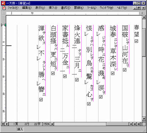The image size is (147, 133).
Task: Click the characters 白頭掻 in the document
Action: coord(53,34)
